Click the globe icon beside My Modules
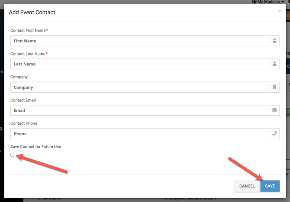The image size is (290, 202). tap(254, 2)
